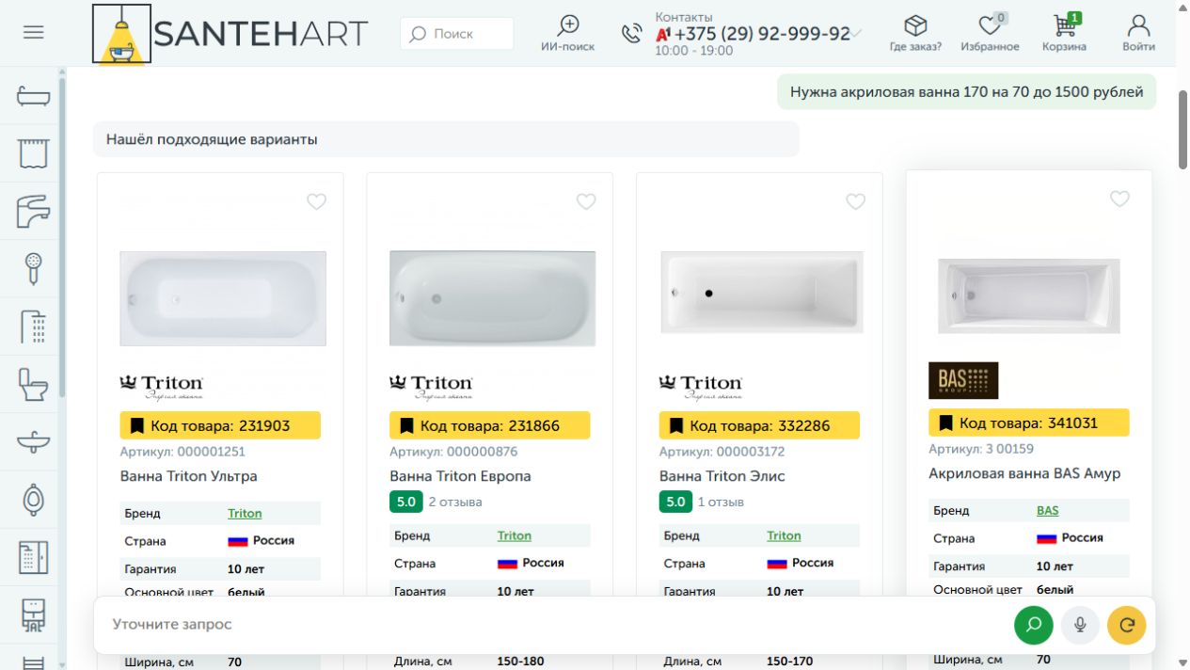
Task: Add Triton Европа to favorites
Action: 586,201
